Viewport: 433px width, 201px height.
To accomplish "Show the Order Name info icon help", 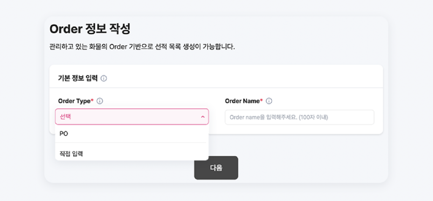I will tap(269, 101).
